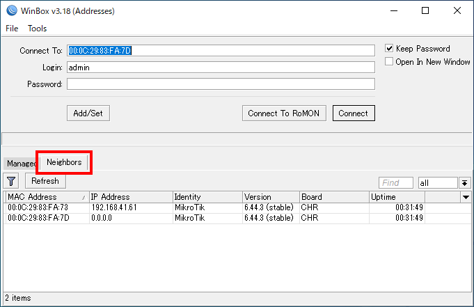
Task: Click the '2 items' status bar text
Action: 18,298
